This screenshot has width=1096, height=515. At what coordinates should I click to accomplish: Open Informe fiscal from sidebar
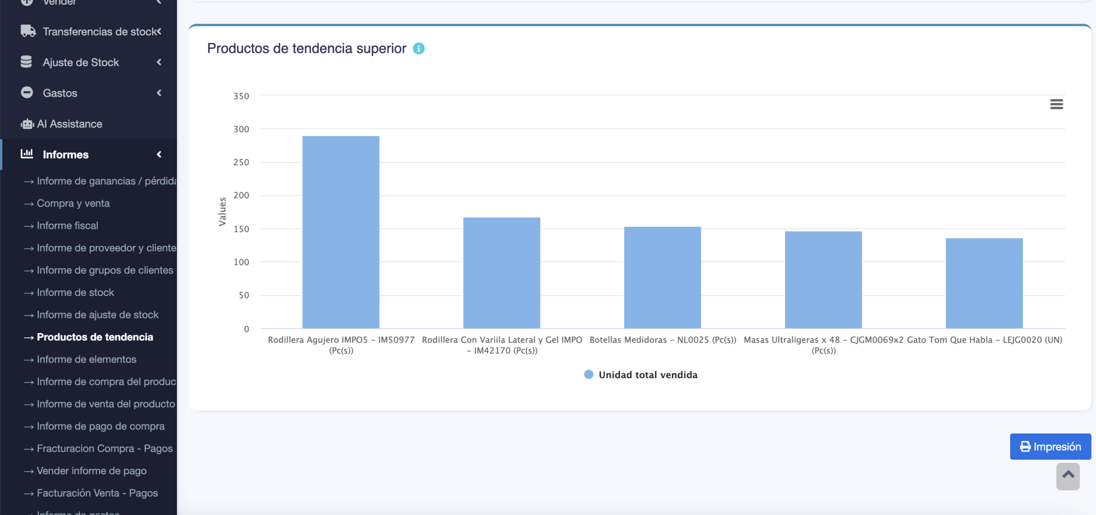(67, 225)
